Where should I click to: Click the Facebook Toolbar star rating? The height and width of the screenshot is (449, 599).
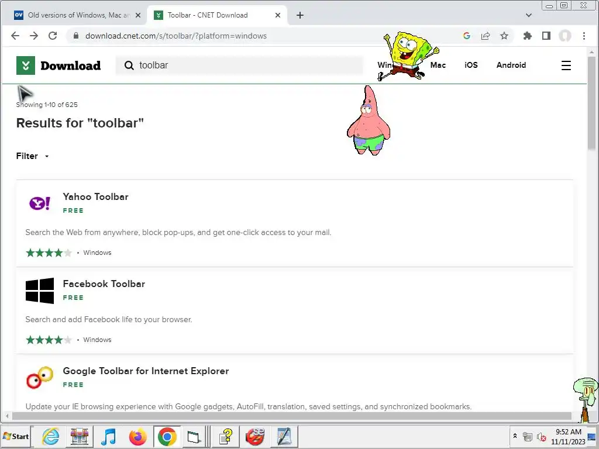[x=49, y=340]
